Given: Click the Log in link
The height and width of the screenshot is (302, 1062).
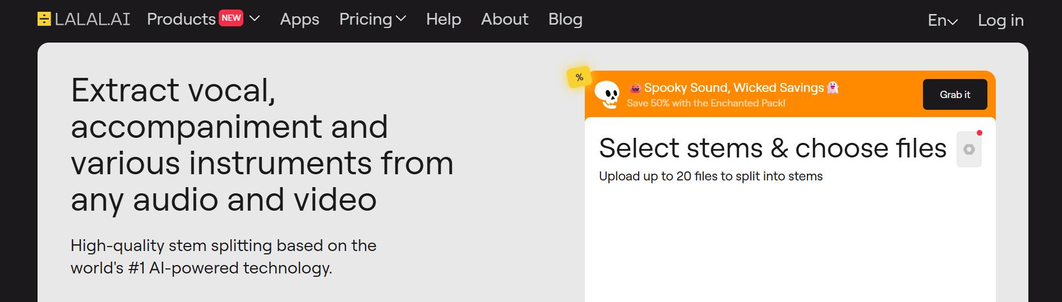Looking at the screenshot, I should (1000, 21).
